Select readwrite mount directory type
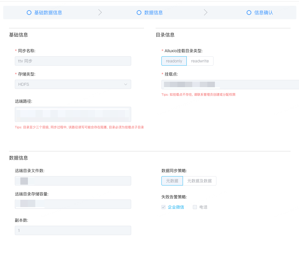299x266 pixels. coord(200,61)
